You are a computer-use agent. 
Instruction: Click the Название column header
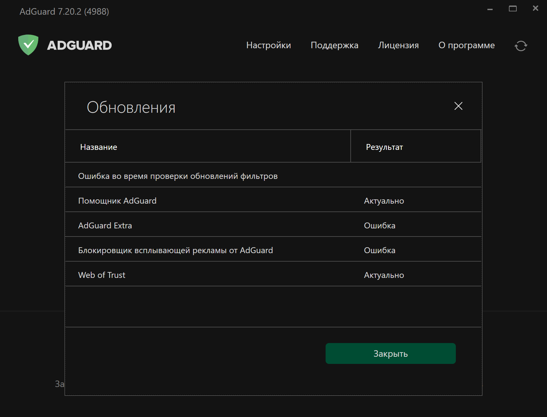pos(208,146)
